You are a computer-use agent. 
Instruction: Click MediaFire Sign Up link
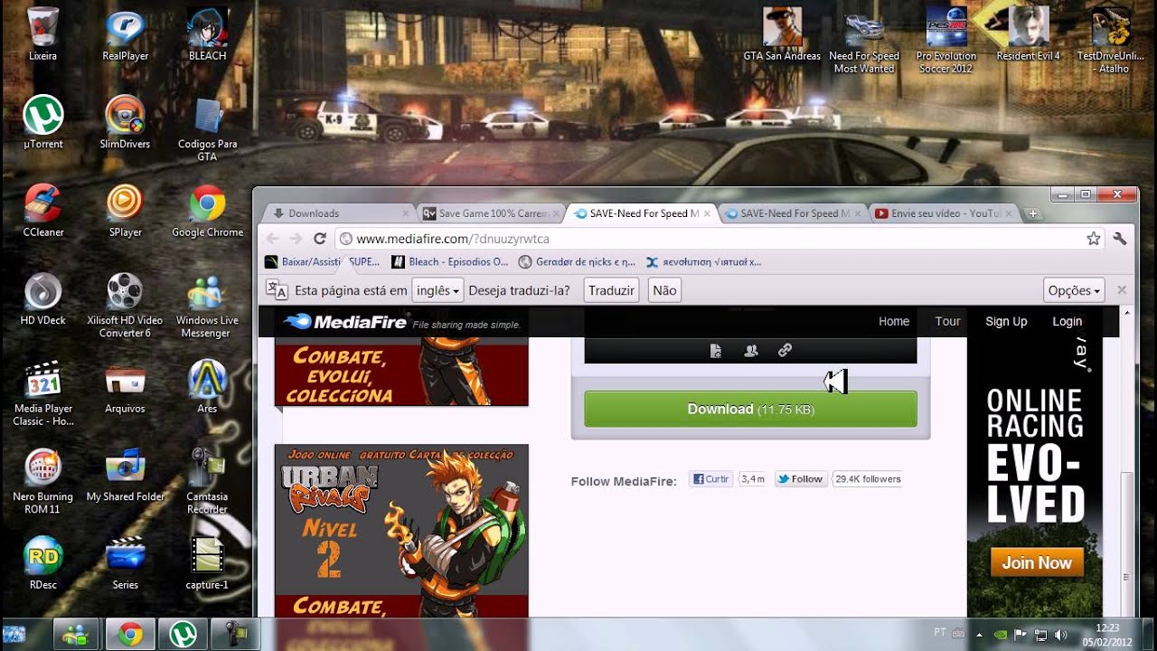(1006, 321)
